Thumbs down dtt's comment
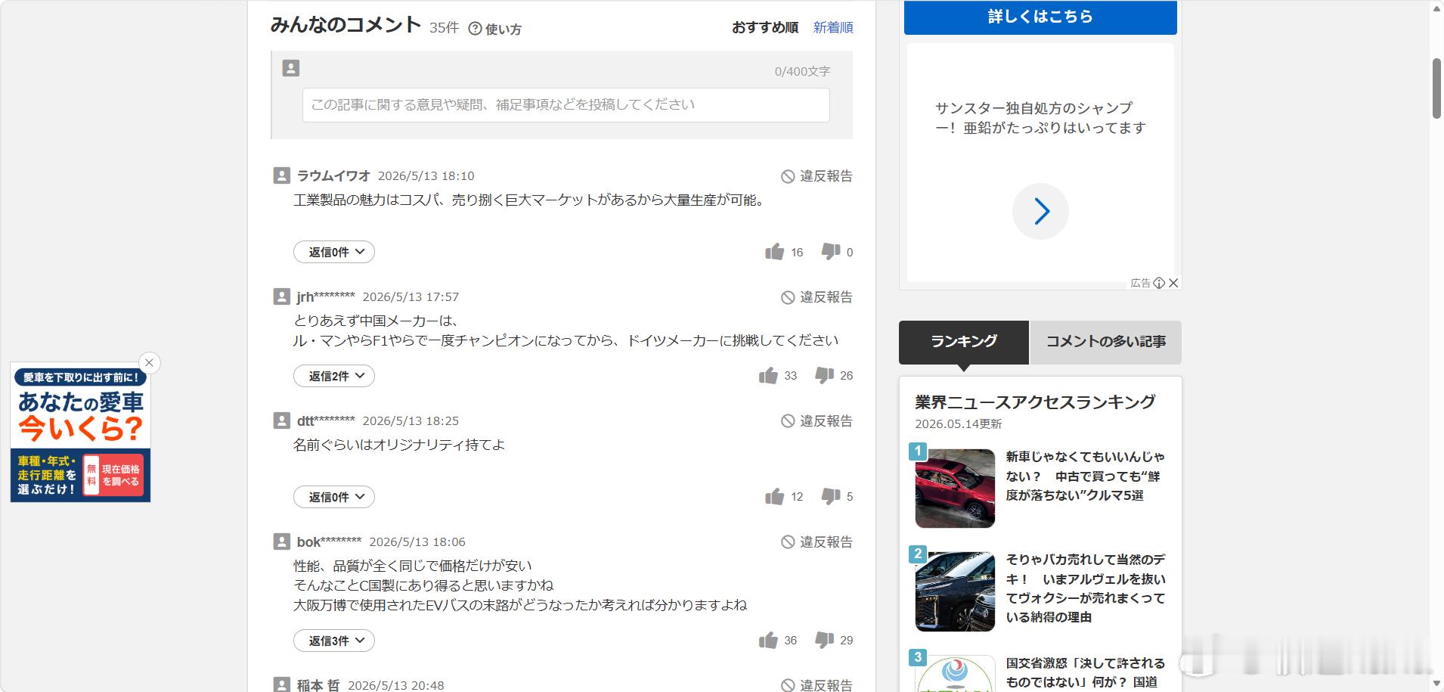Viewport: 1444px width, 692px height. [831, 496]
